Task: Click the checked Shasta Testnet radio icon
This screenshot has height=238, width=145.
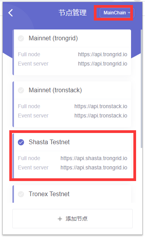Action: [x=21, y=142]
